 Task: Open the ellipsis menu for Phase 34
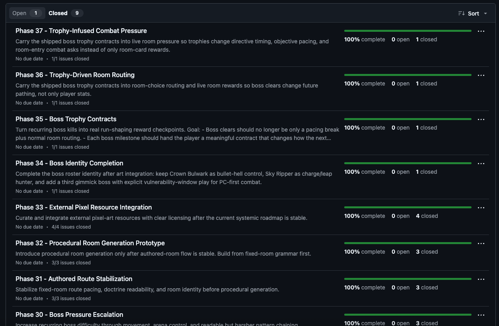click(x=481, y=164)
